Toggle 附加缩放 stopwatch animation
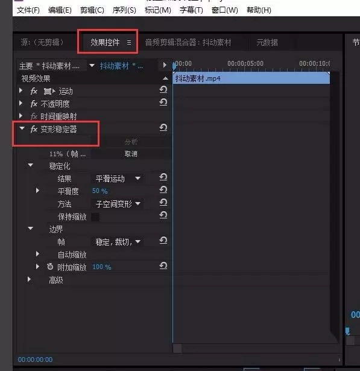Image resolution: width=360 pixels, height=371 pixels. point(50,267)
